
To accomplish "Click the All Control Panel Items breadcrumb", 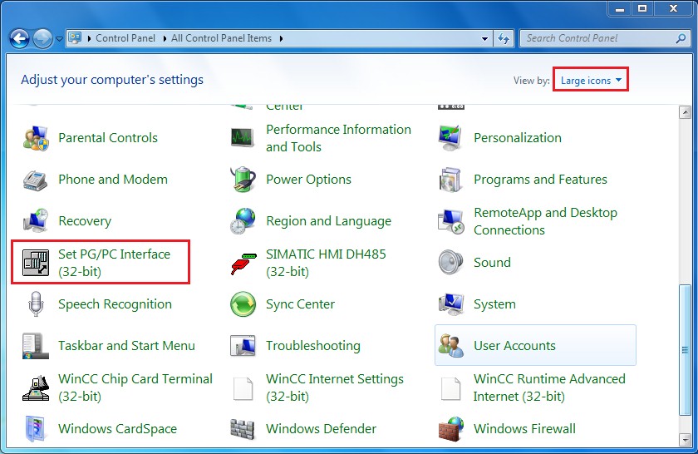I will pos(221,38).
